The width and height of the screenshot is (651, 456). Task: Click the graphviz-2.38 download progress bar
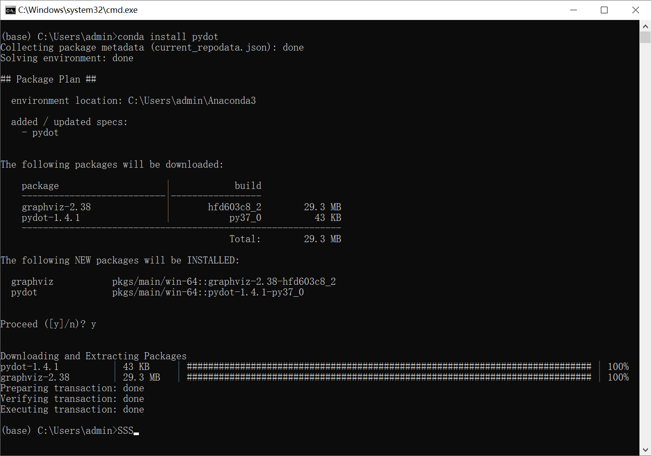[389, 377]
